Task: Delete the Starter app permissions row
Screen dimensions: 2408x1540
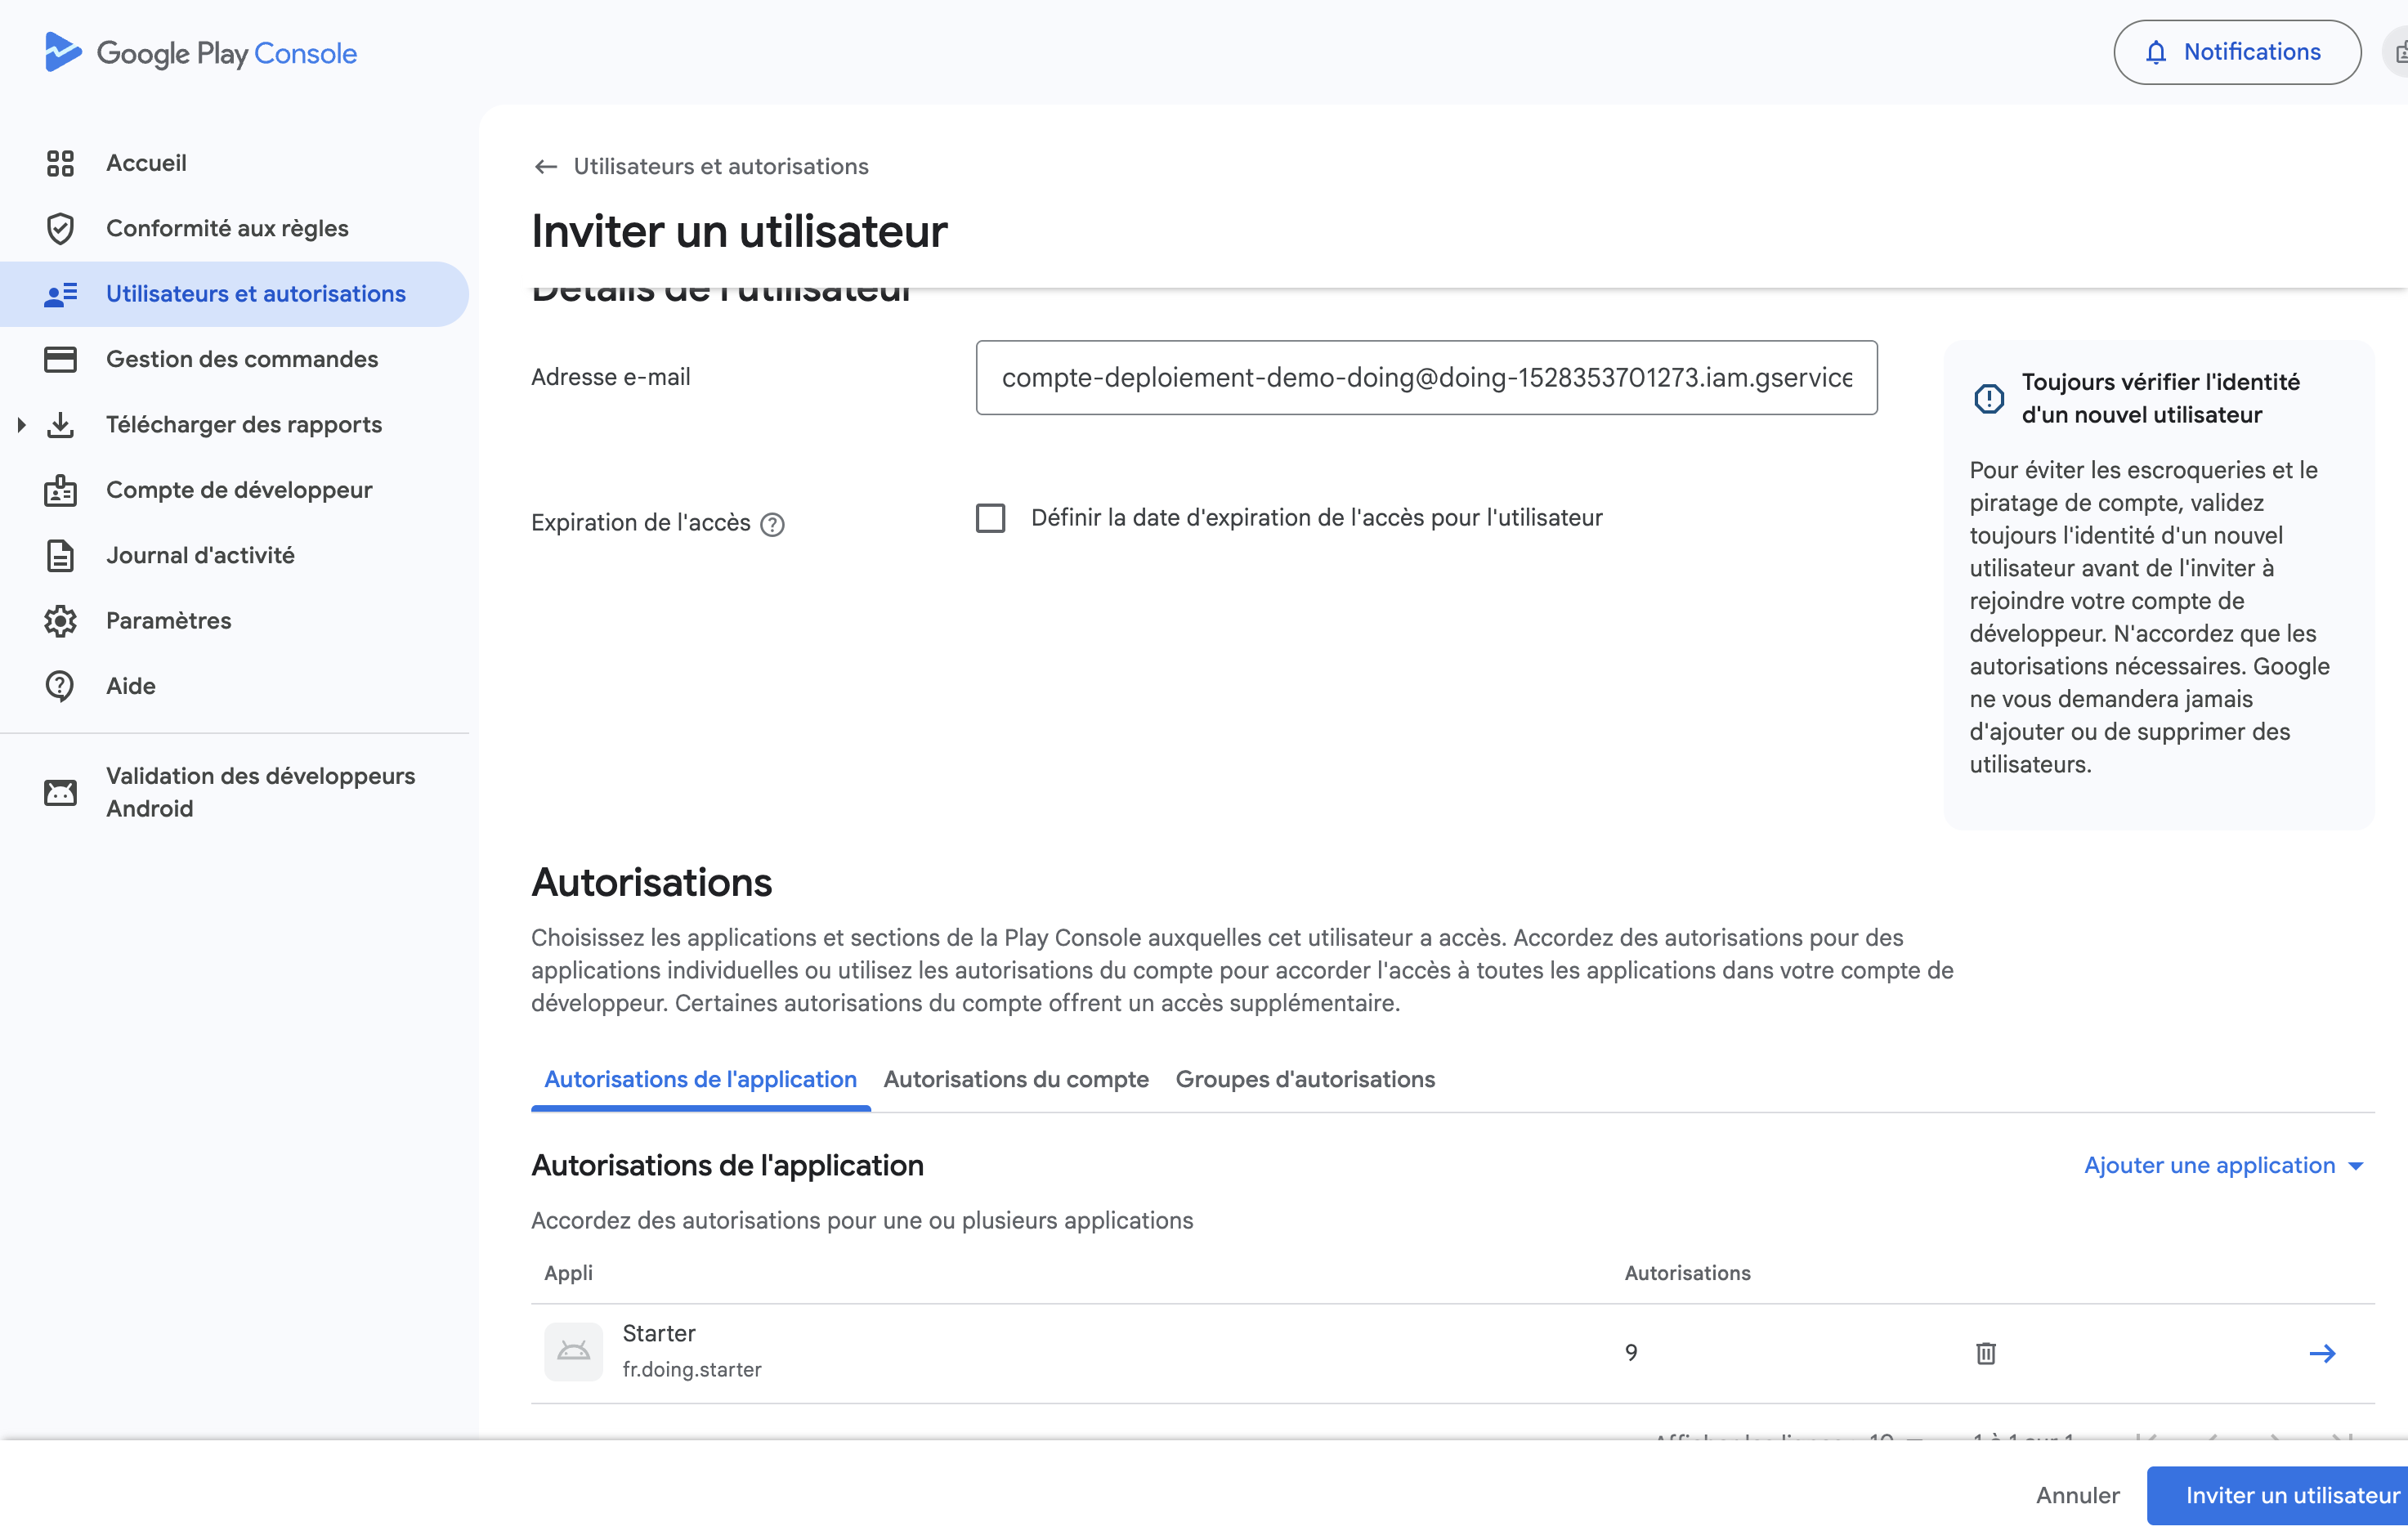Action: (1986, 1353)
